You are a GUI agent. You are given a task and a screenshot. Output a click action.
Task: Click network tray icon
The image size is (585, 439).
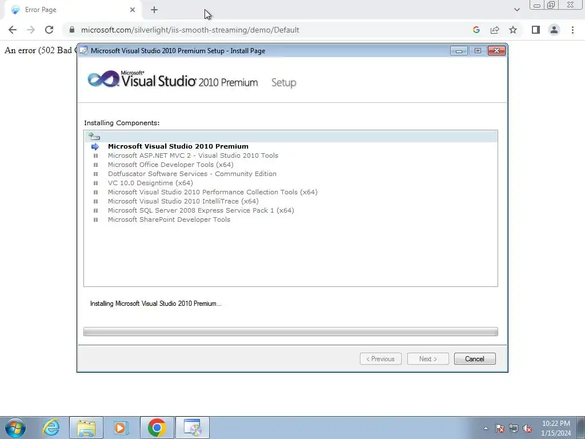tap(514, 428)
